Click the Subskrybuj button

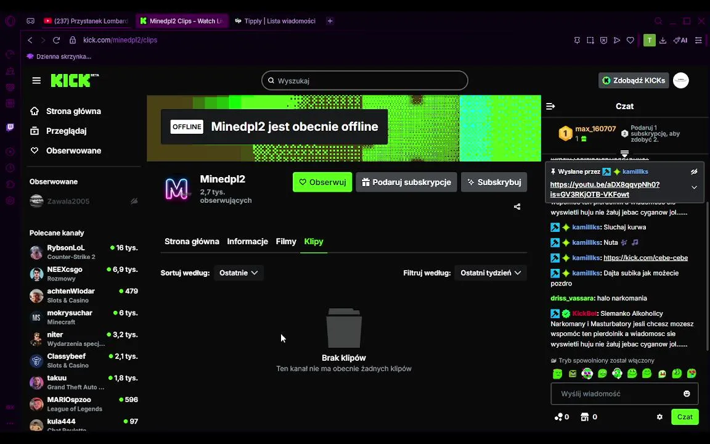[x=494, y=182]
